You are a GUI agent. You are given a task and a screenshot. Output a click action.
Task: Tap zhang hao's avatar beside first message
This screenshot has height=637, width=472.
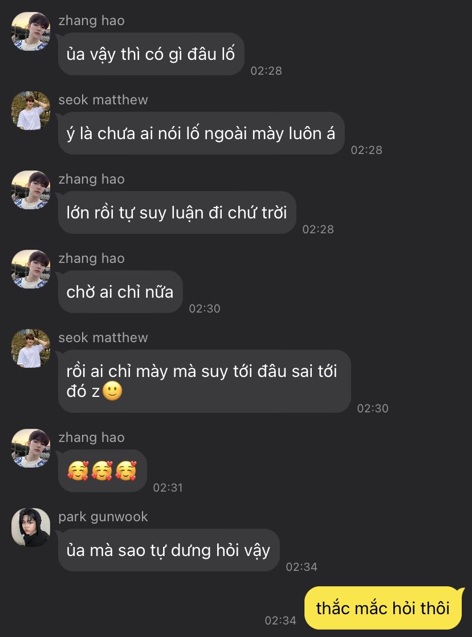tap(30, 31)
